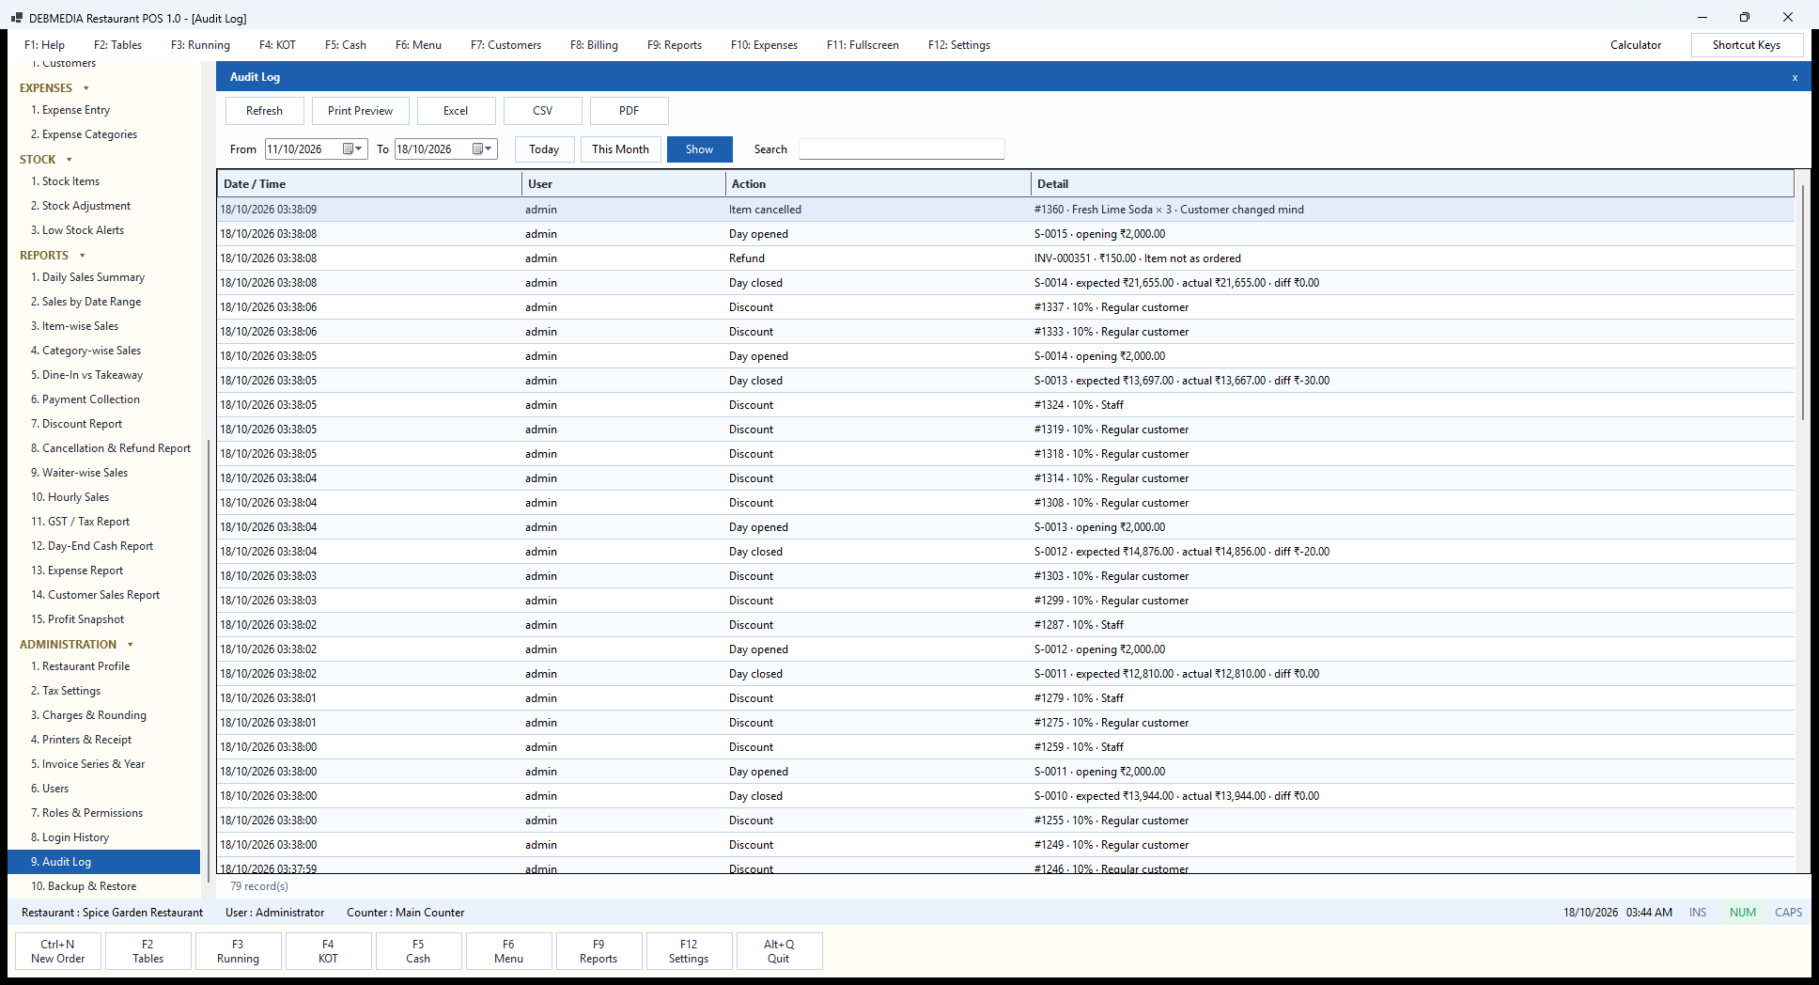Open the From date calendar dropdown

point(353,149)
